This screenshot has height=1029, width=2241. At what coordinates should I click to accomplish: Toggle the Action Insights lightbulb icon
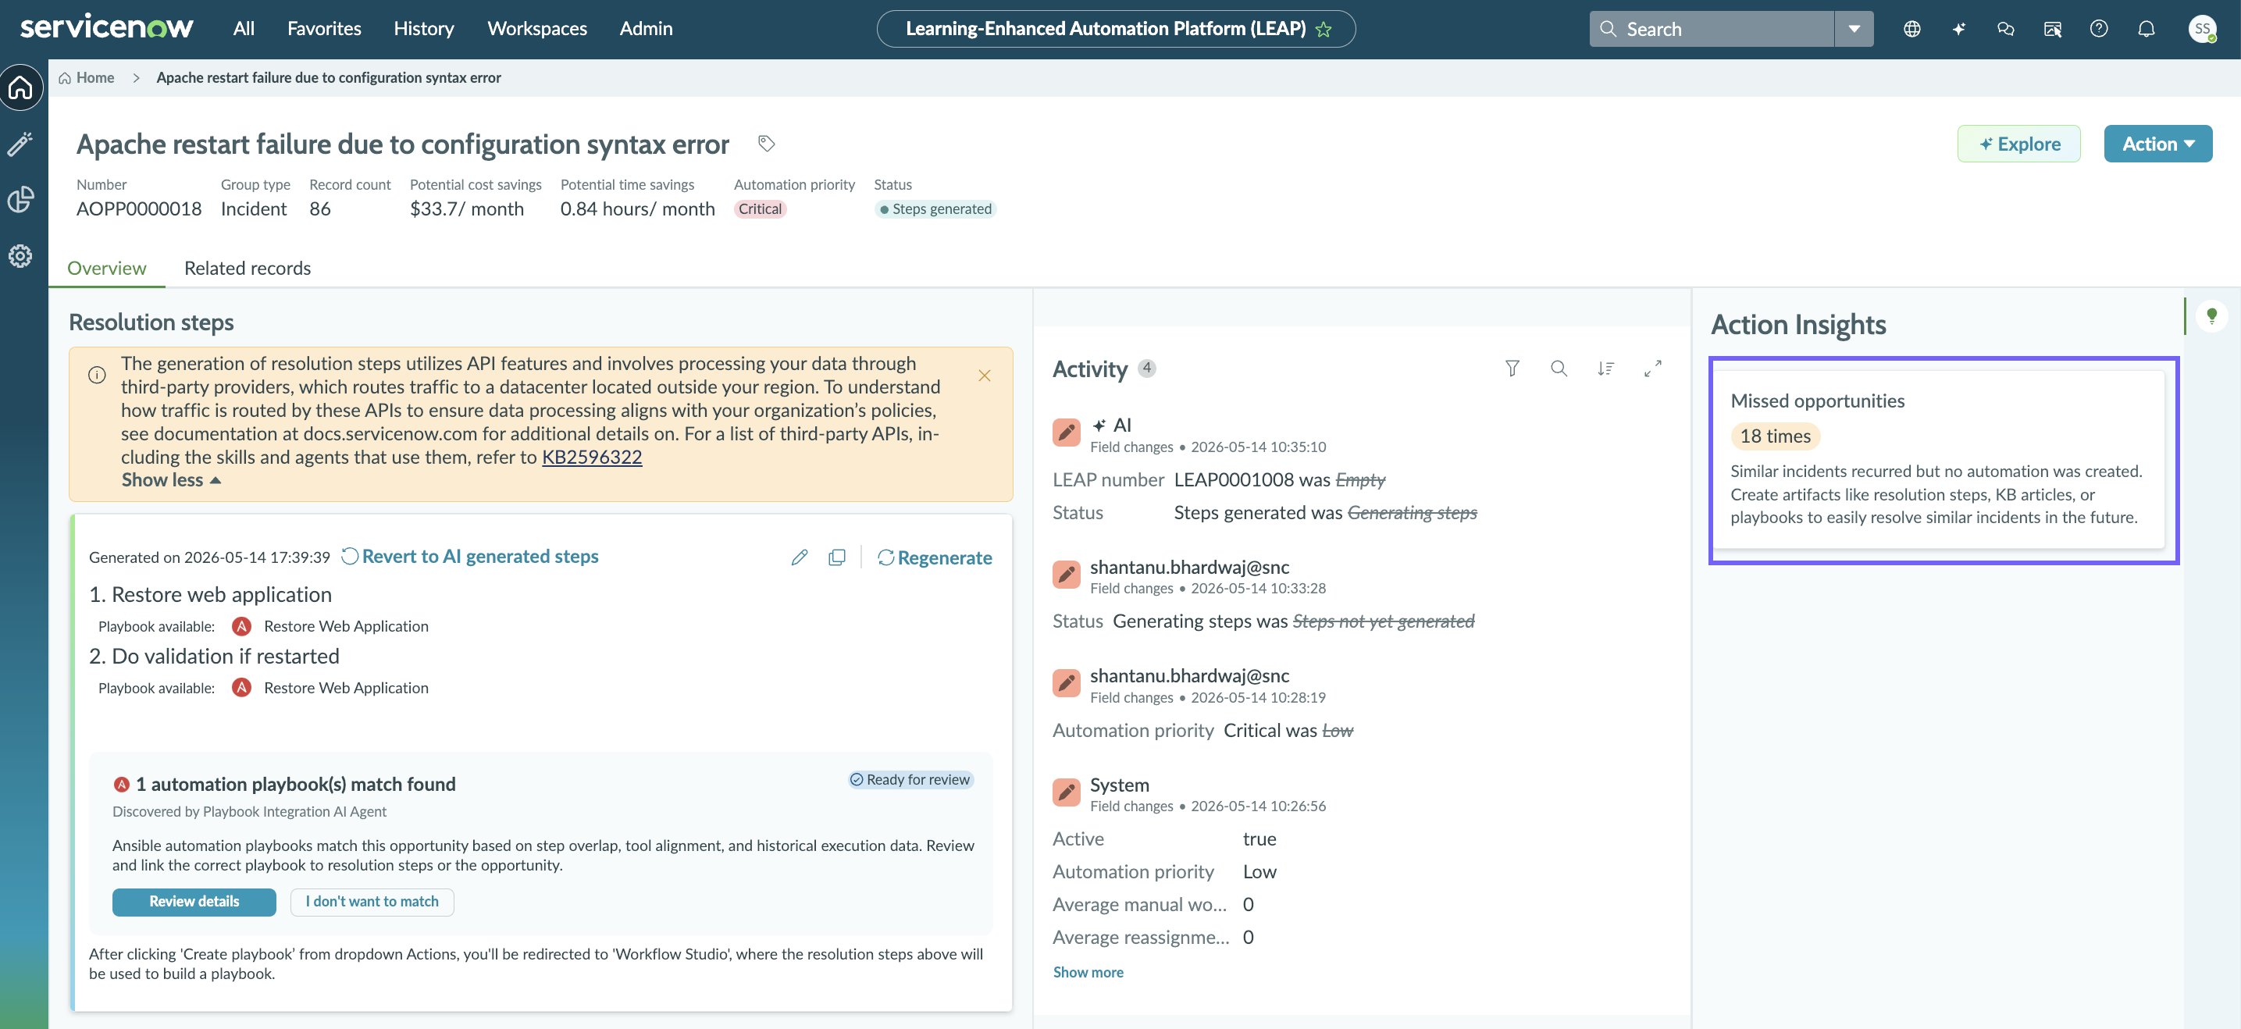(x=2211, y=315)
